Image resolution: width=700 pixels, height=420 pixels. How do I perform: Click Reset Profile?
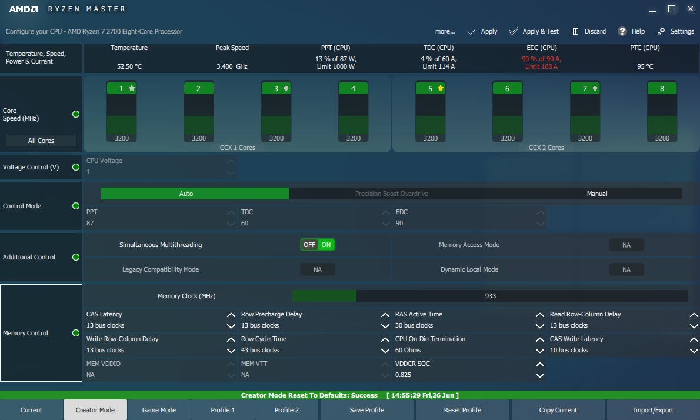462,410
